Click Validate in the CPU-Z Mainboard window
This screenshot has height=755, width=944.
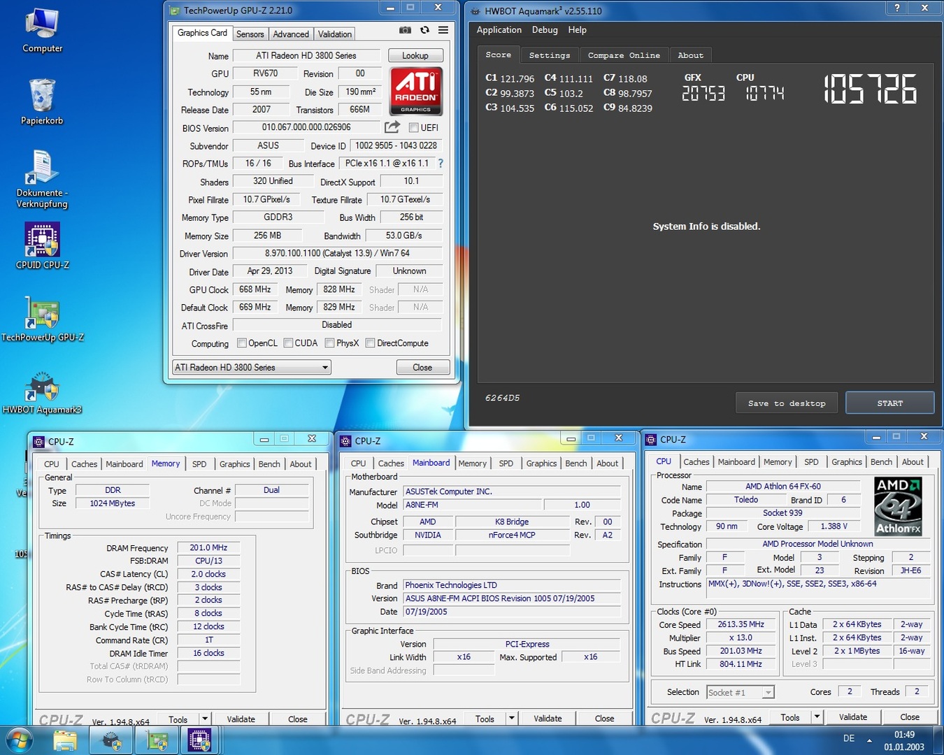click(548, 718)
